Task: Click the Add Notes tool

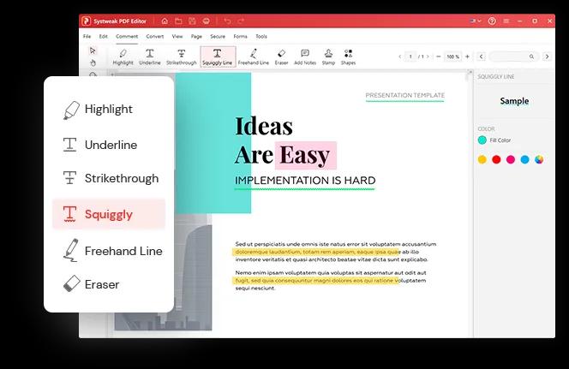Action: click(x=305, y=57)
